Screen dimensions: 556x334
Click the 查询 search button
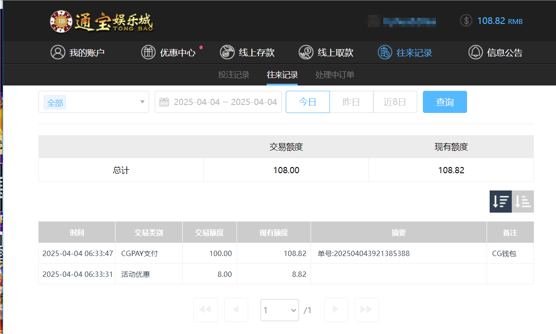pyautogui.click(x=445, y=101)
